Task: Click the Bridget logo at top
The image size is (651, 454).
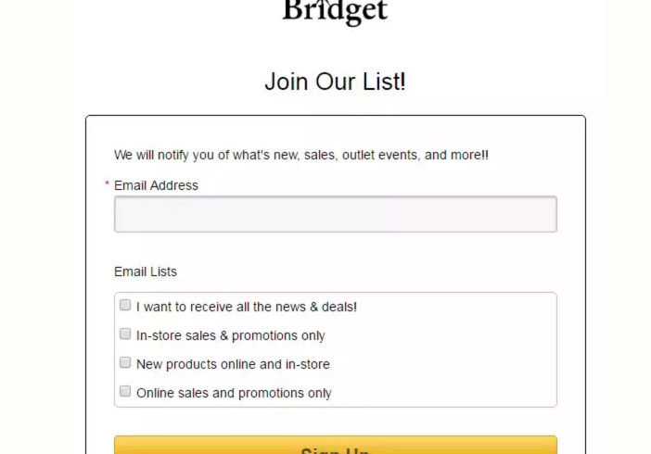Action: (x=335, y=12)
